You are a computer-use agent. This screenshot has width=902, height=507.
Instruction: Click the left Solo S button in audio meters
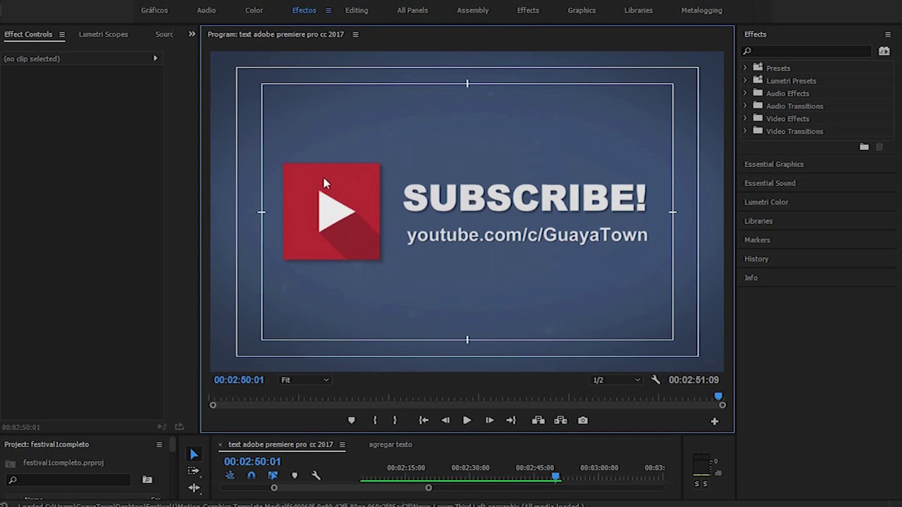coord(697,484)
